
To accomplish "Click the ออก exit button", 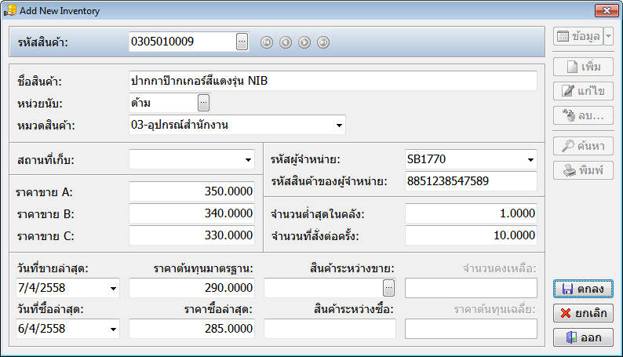I will [x=583, y=337].
